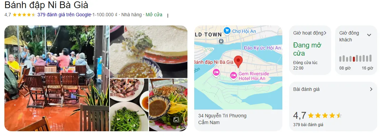The width and height of the screenshot is (382, 137).
Task: Open the grilled squid and greens photo
Action: point(129,105)
